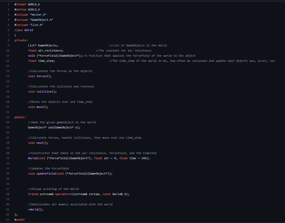Image resolution: width=285 pixels, height=223 pixels.
Task: Click line number 23 beside public
Action: [x=8, y=117]
